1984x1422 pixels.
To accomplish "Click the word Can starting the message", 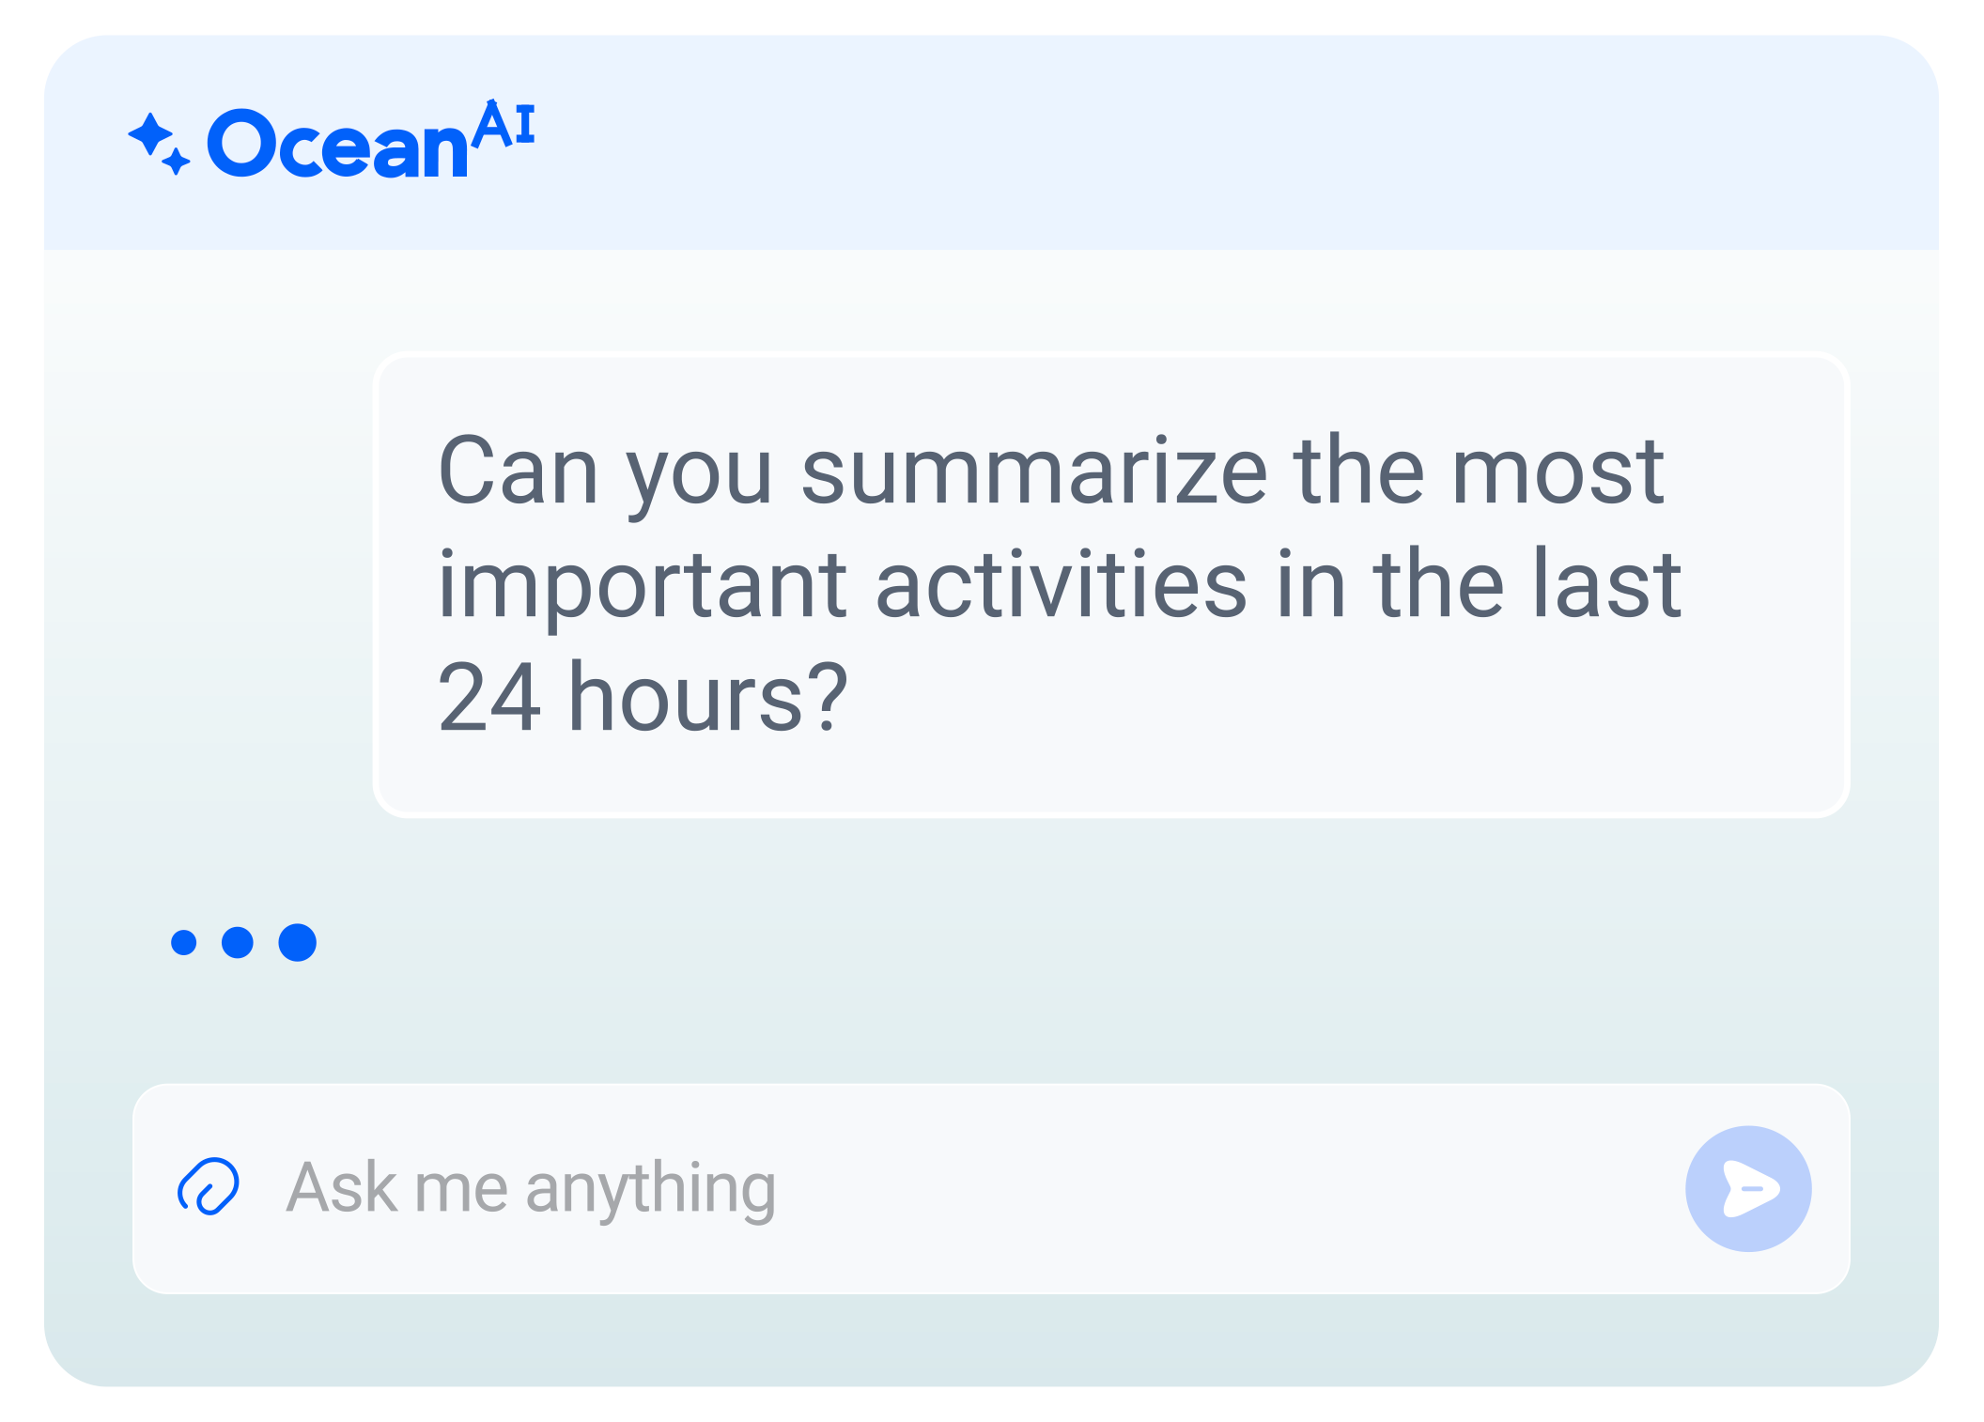I will [518, 471].
